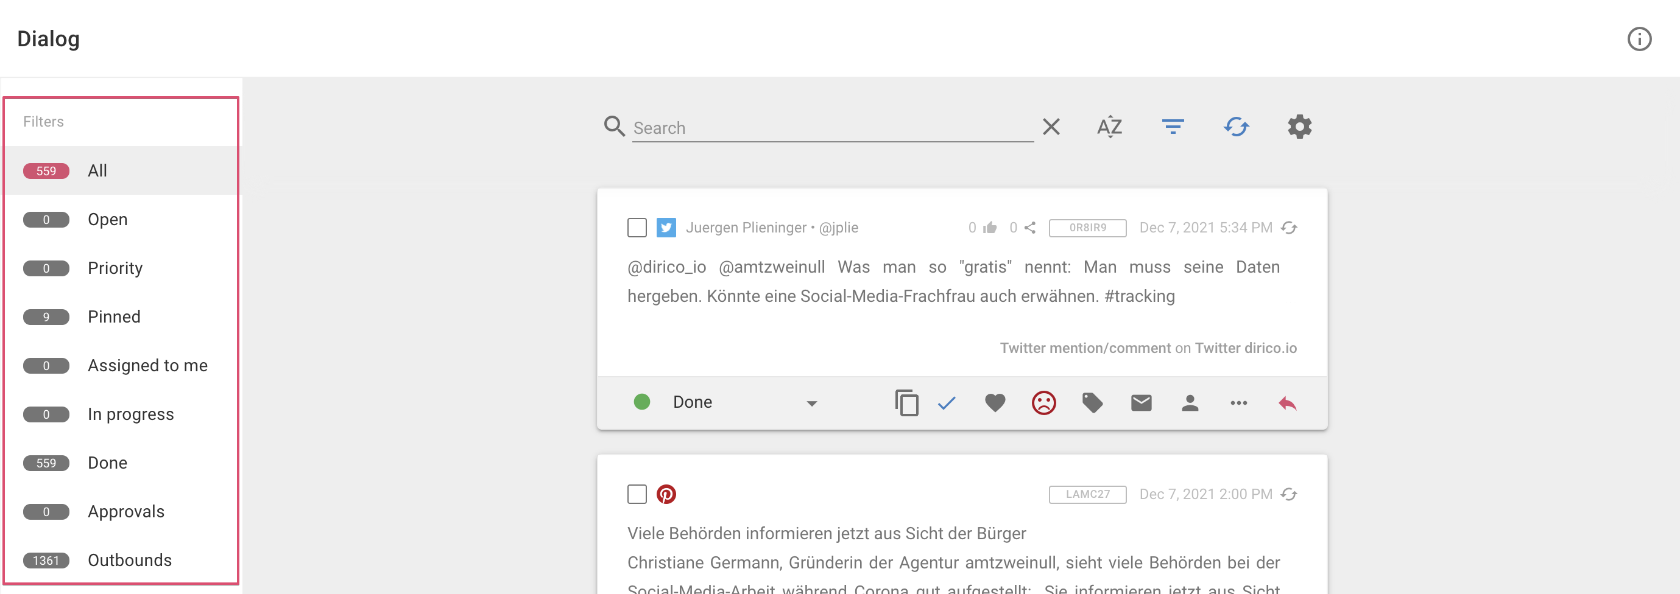Screen dimensions: 1680x594
Task: Open the info icon in the header
Action: pyautogui.click(x=1638, y=39)
